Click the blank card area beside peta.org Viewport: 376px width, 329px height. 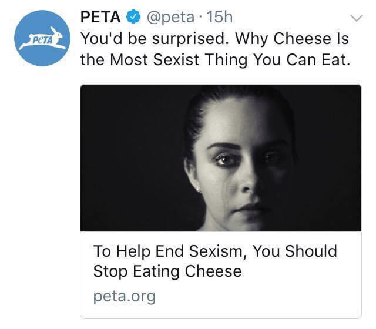coord(258,296)
